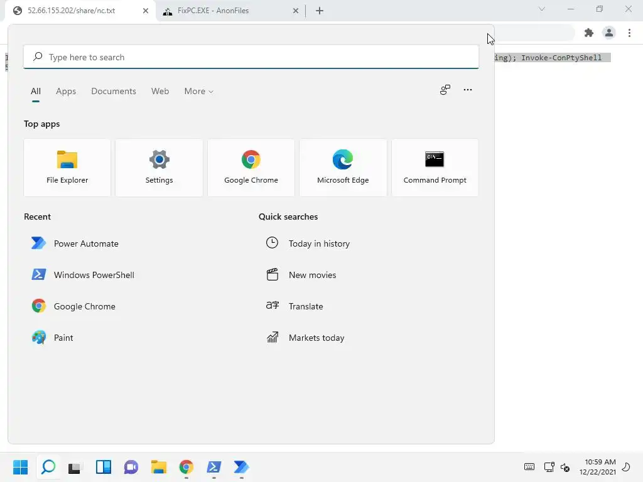The width and height of the screenshot is (643, 482).
Task: Open Widgets from the taskbar
Action: pos(104,467)
